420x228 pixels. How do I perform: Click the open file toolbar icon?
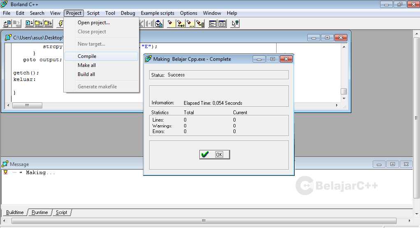point(7,24)
